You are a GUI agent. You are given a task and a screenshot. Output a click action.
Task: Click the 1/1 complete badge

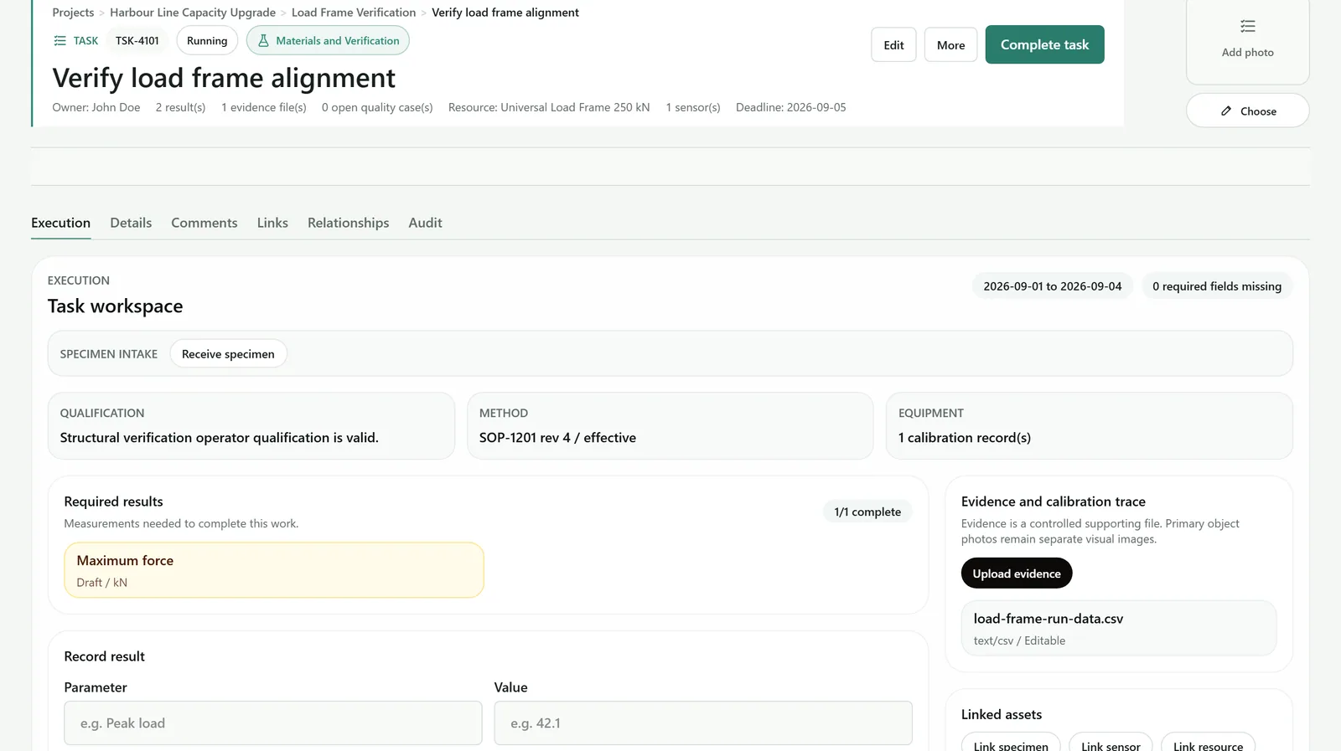pos(867,512)
